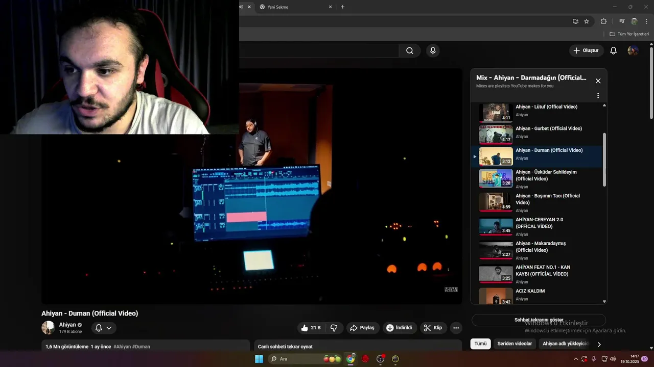Open Tüm Yer İşaretleri bookmarks folder

click(x=629, y=34)
